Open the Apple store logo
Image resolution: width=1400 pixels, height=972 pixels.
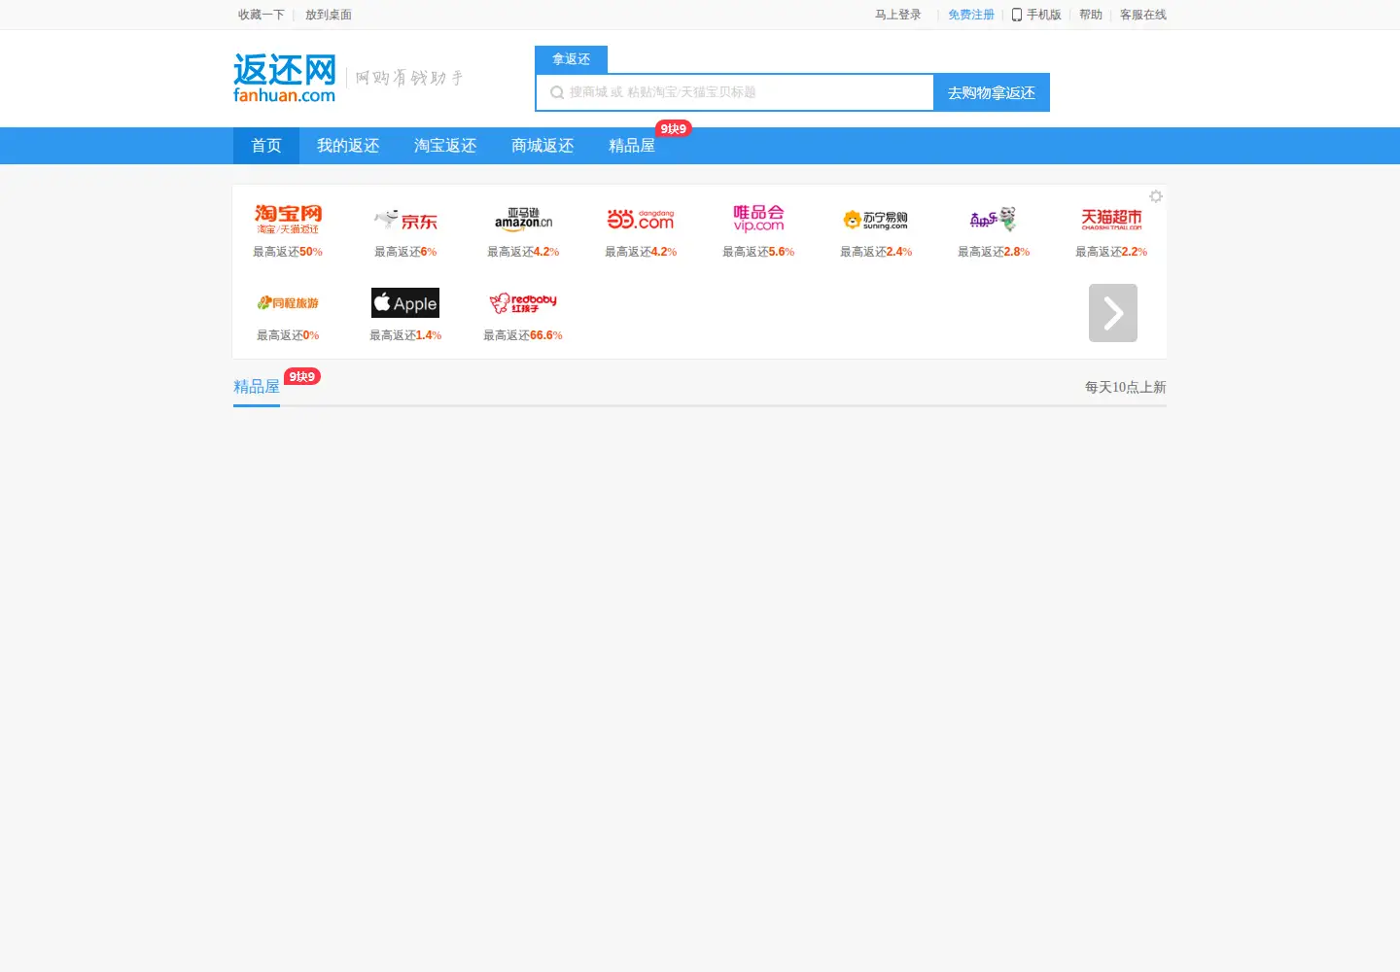(x=405, y=303)
